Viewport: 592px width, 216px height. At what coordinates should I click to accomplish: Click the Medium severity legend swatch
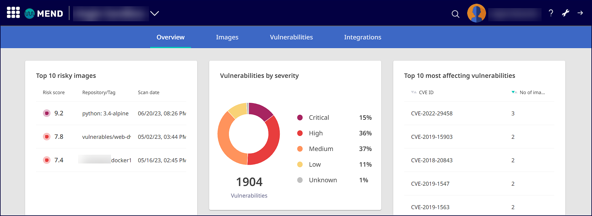click(300, 149)
